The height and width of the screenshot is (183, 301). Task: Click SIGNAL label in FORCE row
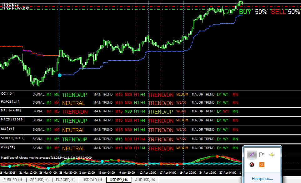coord(38,102)
